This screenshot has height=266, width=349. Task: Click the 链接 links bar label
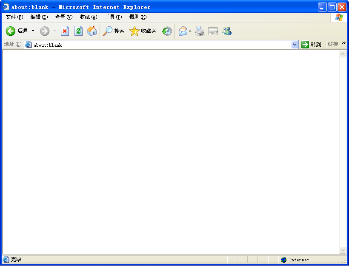[333, 45]
